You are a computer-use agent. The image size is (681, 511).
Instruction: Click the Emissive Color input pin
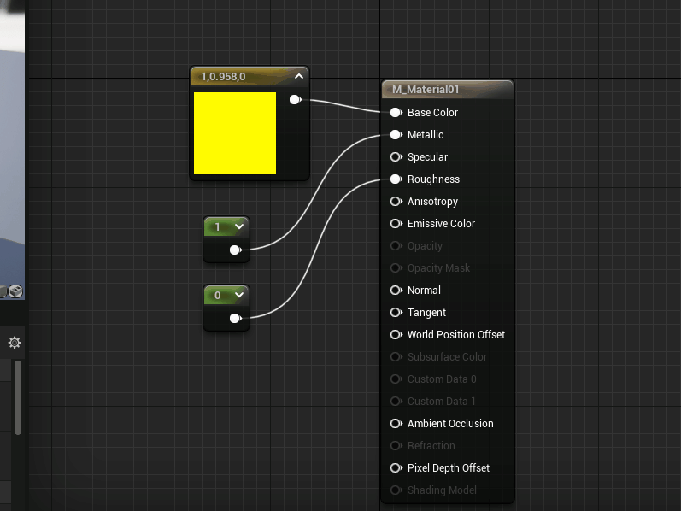tap(396, 223)
